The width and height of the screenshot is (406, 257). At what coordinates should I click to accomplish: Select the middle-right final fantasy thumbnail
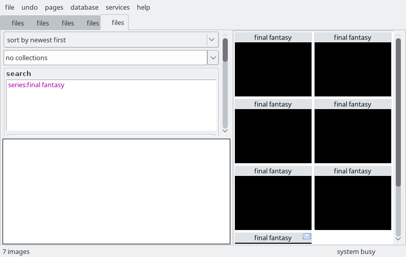(x=353, y=131)
